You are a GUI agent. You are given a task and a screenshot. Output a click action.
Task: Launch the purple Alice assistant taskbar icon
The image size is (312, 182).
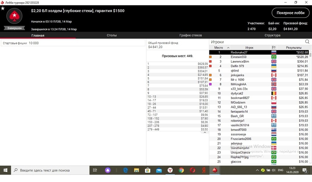click(x=108, y=170)
